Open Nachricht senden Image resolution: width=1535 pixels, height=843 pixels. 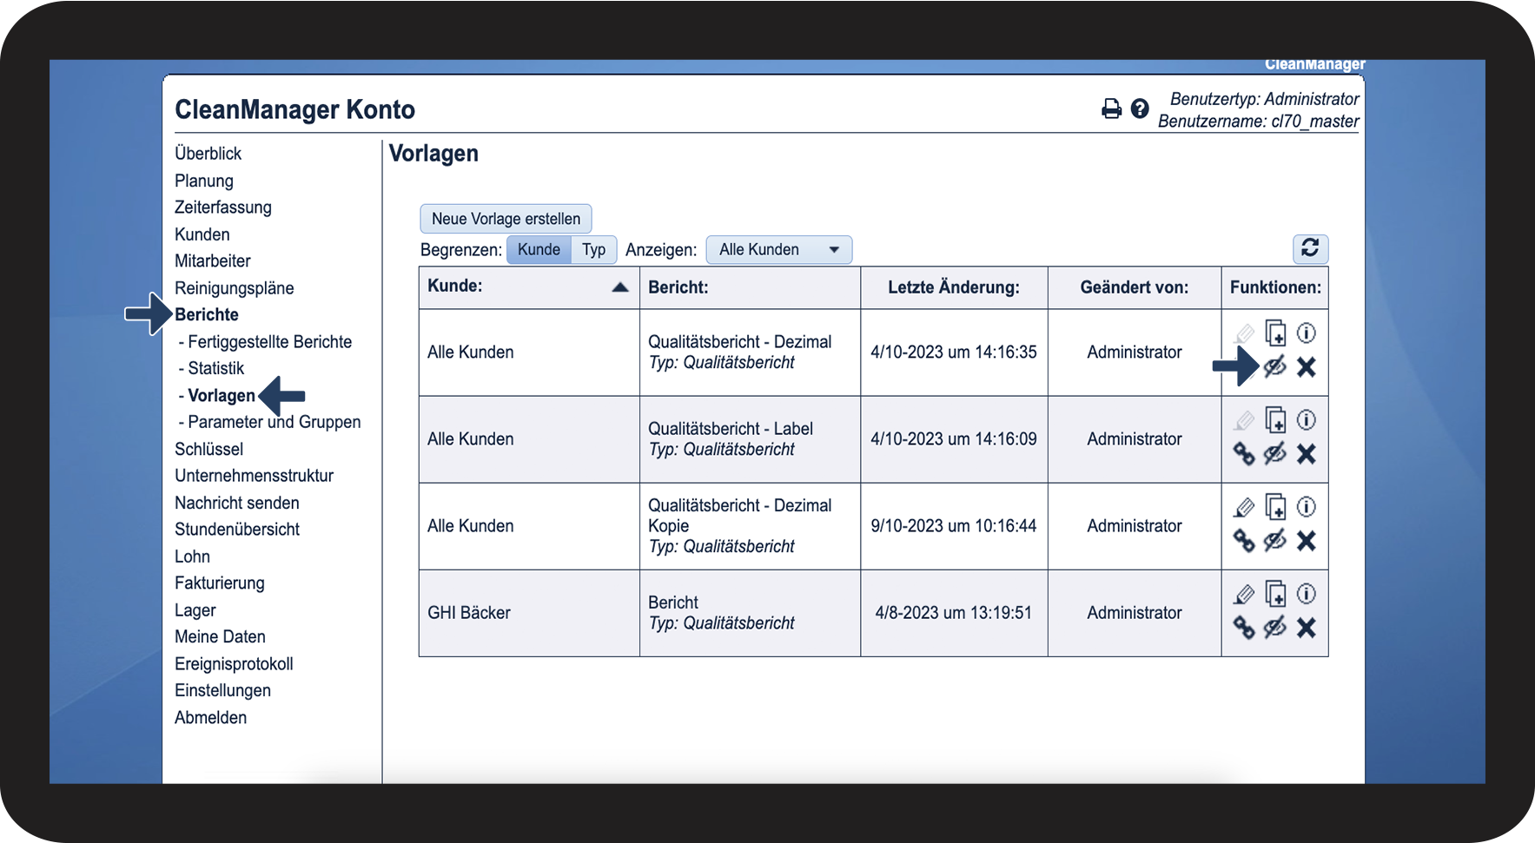click(237, 503)
